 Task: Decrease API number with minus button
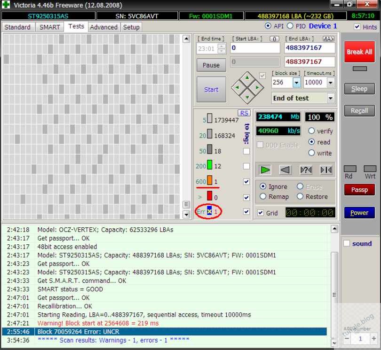[347, 338]
